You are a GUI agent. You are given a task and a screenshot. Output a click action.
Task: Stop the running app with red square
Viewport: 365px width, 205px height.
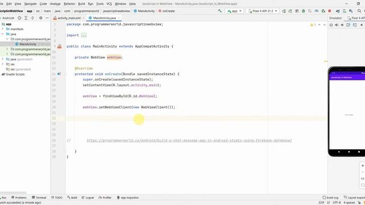330,11
